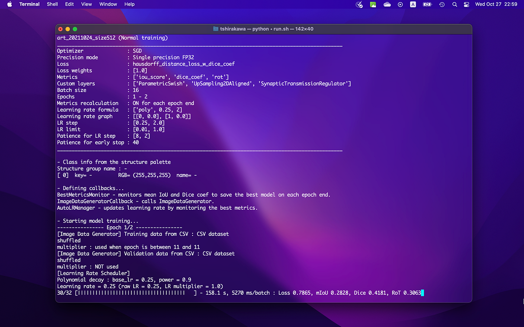Click the battery charging icon
Viewport: 524px width, 327px height.
(x=427, y=4)
